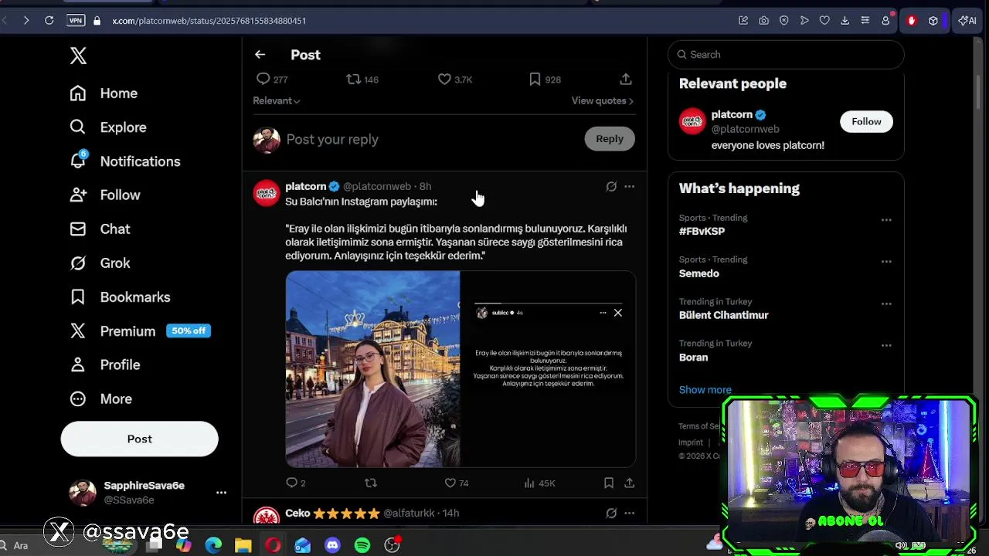Open Bülent Cihantimur trending topic
Screen dimensions: 989x556
[724, 315]
